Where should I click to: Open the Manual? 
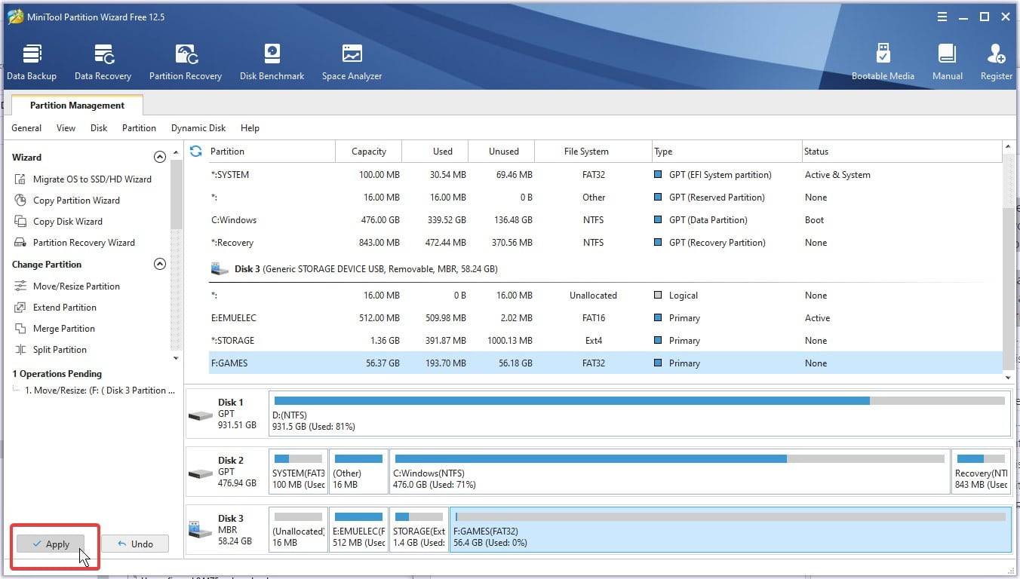coord(947,60)
